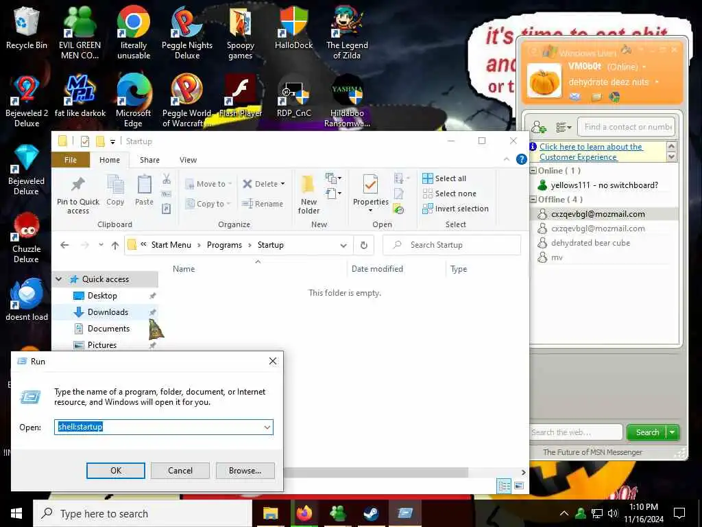
Task: Select contact 'yellows111 - no switchboard?'
Action: pos(604,185)
